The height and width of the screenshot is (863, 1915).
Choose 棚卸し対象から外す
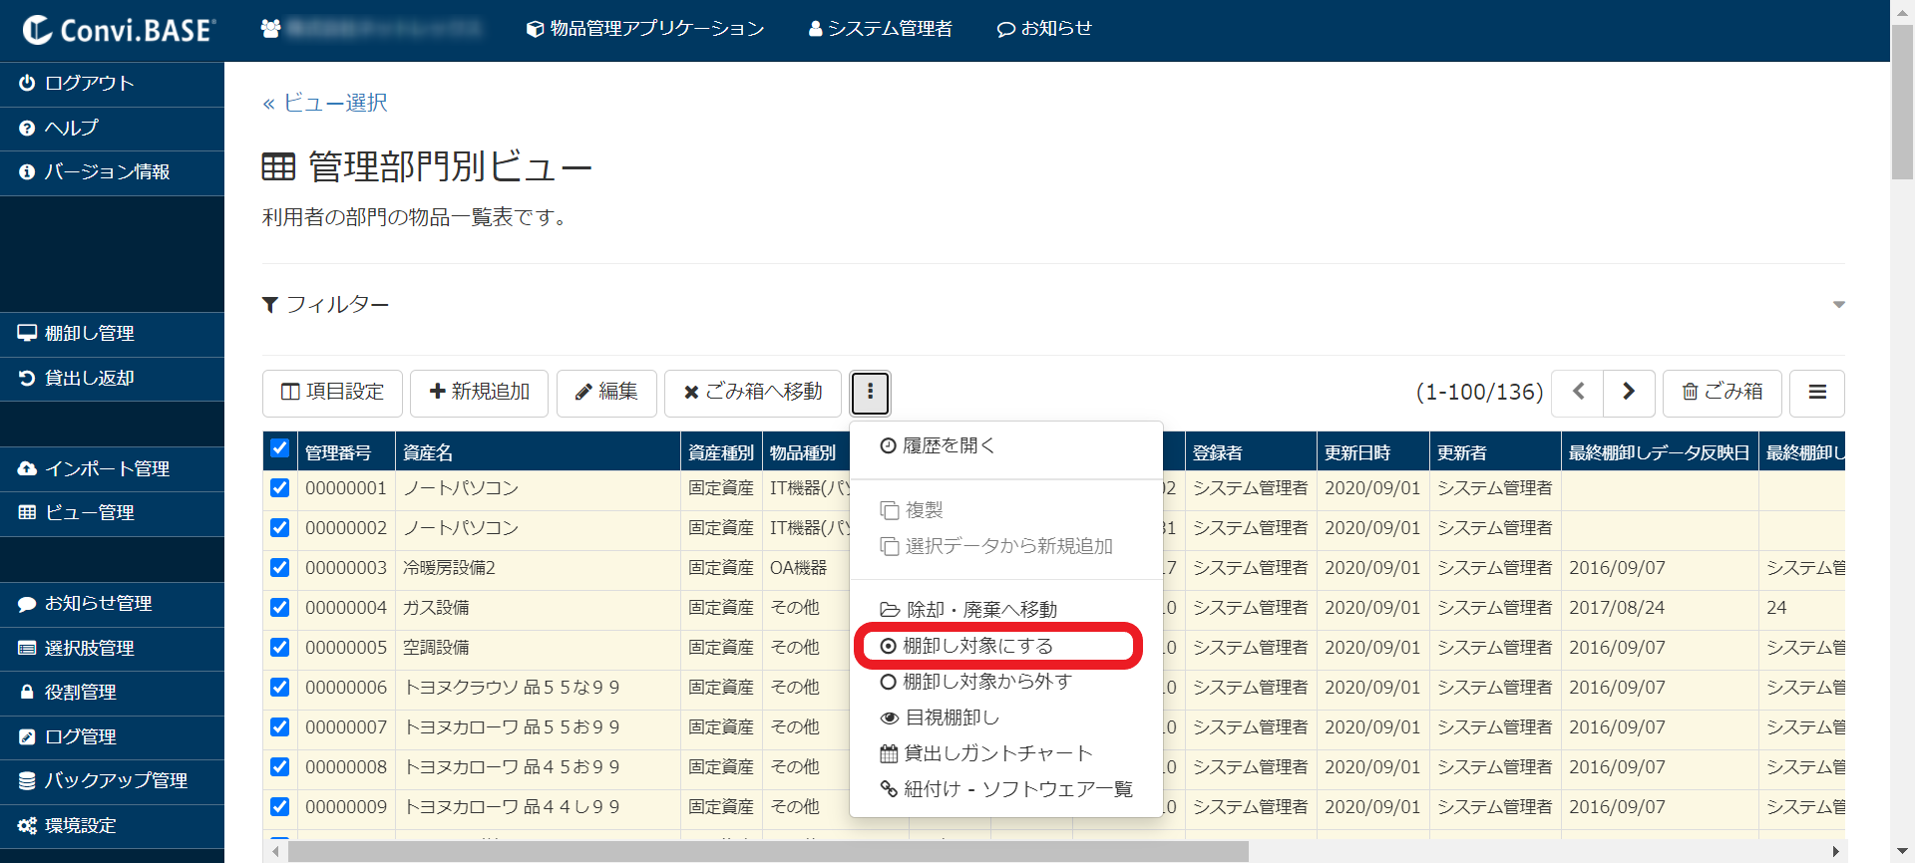(x=1006, y=682)
